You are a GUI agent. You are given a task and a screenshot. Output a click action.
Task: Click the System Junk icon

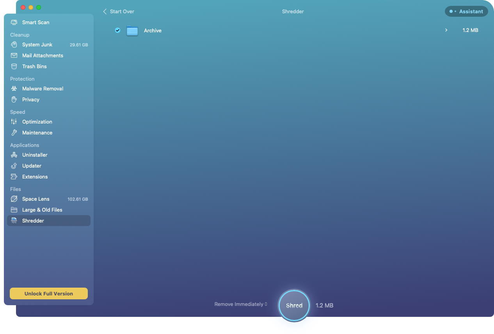[14, 44]
